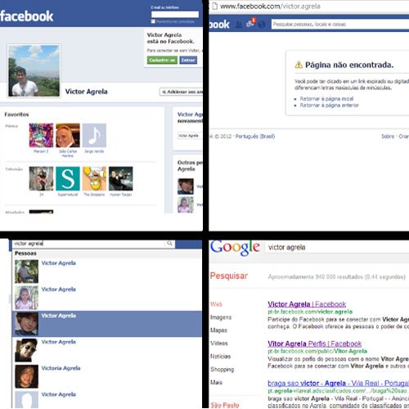
Task: Select the Shopping search category
Action: pyautogui.click(x=222, y=370)
